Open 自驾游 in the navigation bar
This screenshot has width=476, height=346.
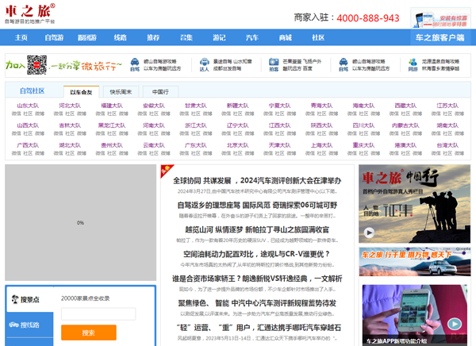[x=54, y=37]
